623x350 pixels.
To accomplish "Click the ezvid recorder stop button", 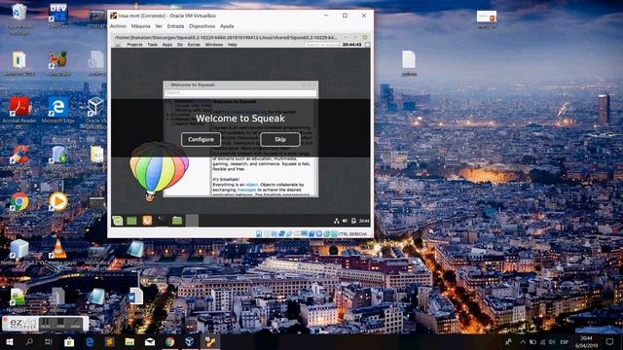I will 60,324.
